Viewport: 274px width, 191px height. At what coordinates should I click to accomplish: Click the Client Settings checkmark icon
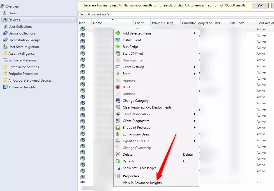click(118, 67)
